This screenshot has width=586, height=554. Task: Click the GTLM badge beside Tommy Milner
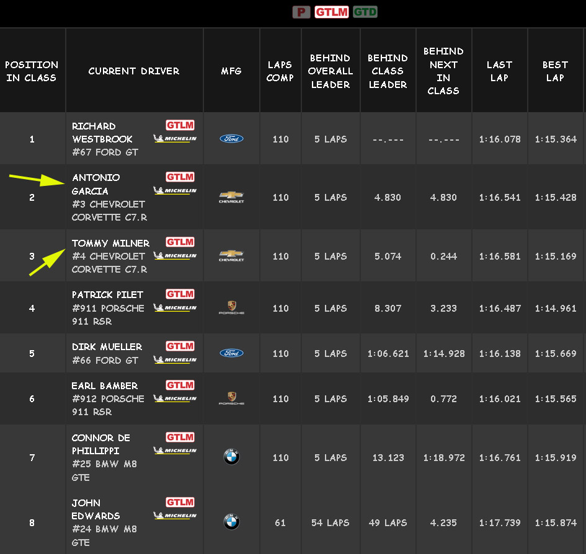tap(180, 242)
